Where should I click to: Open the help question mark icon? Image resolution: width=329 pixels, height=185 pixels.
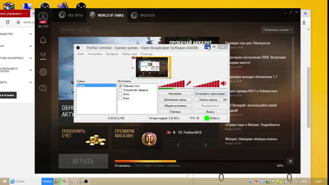[43, 88]
